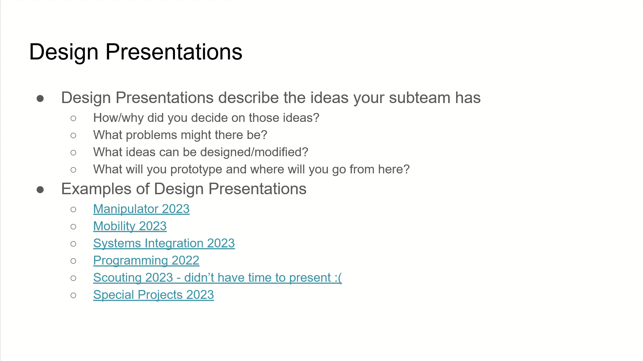Open the Programming 2022 link

click(146, 260)
